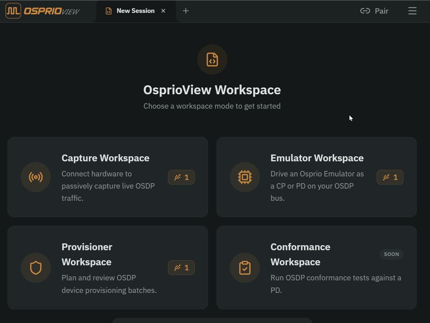Click the Emulator Workspace chip icon
Screen dimensions: 430x323
click(245, 177)
